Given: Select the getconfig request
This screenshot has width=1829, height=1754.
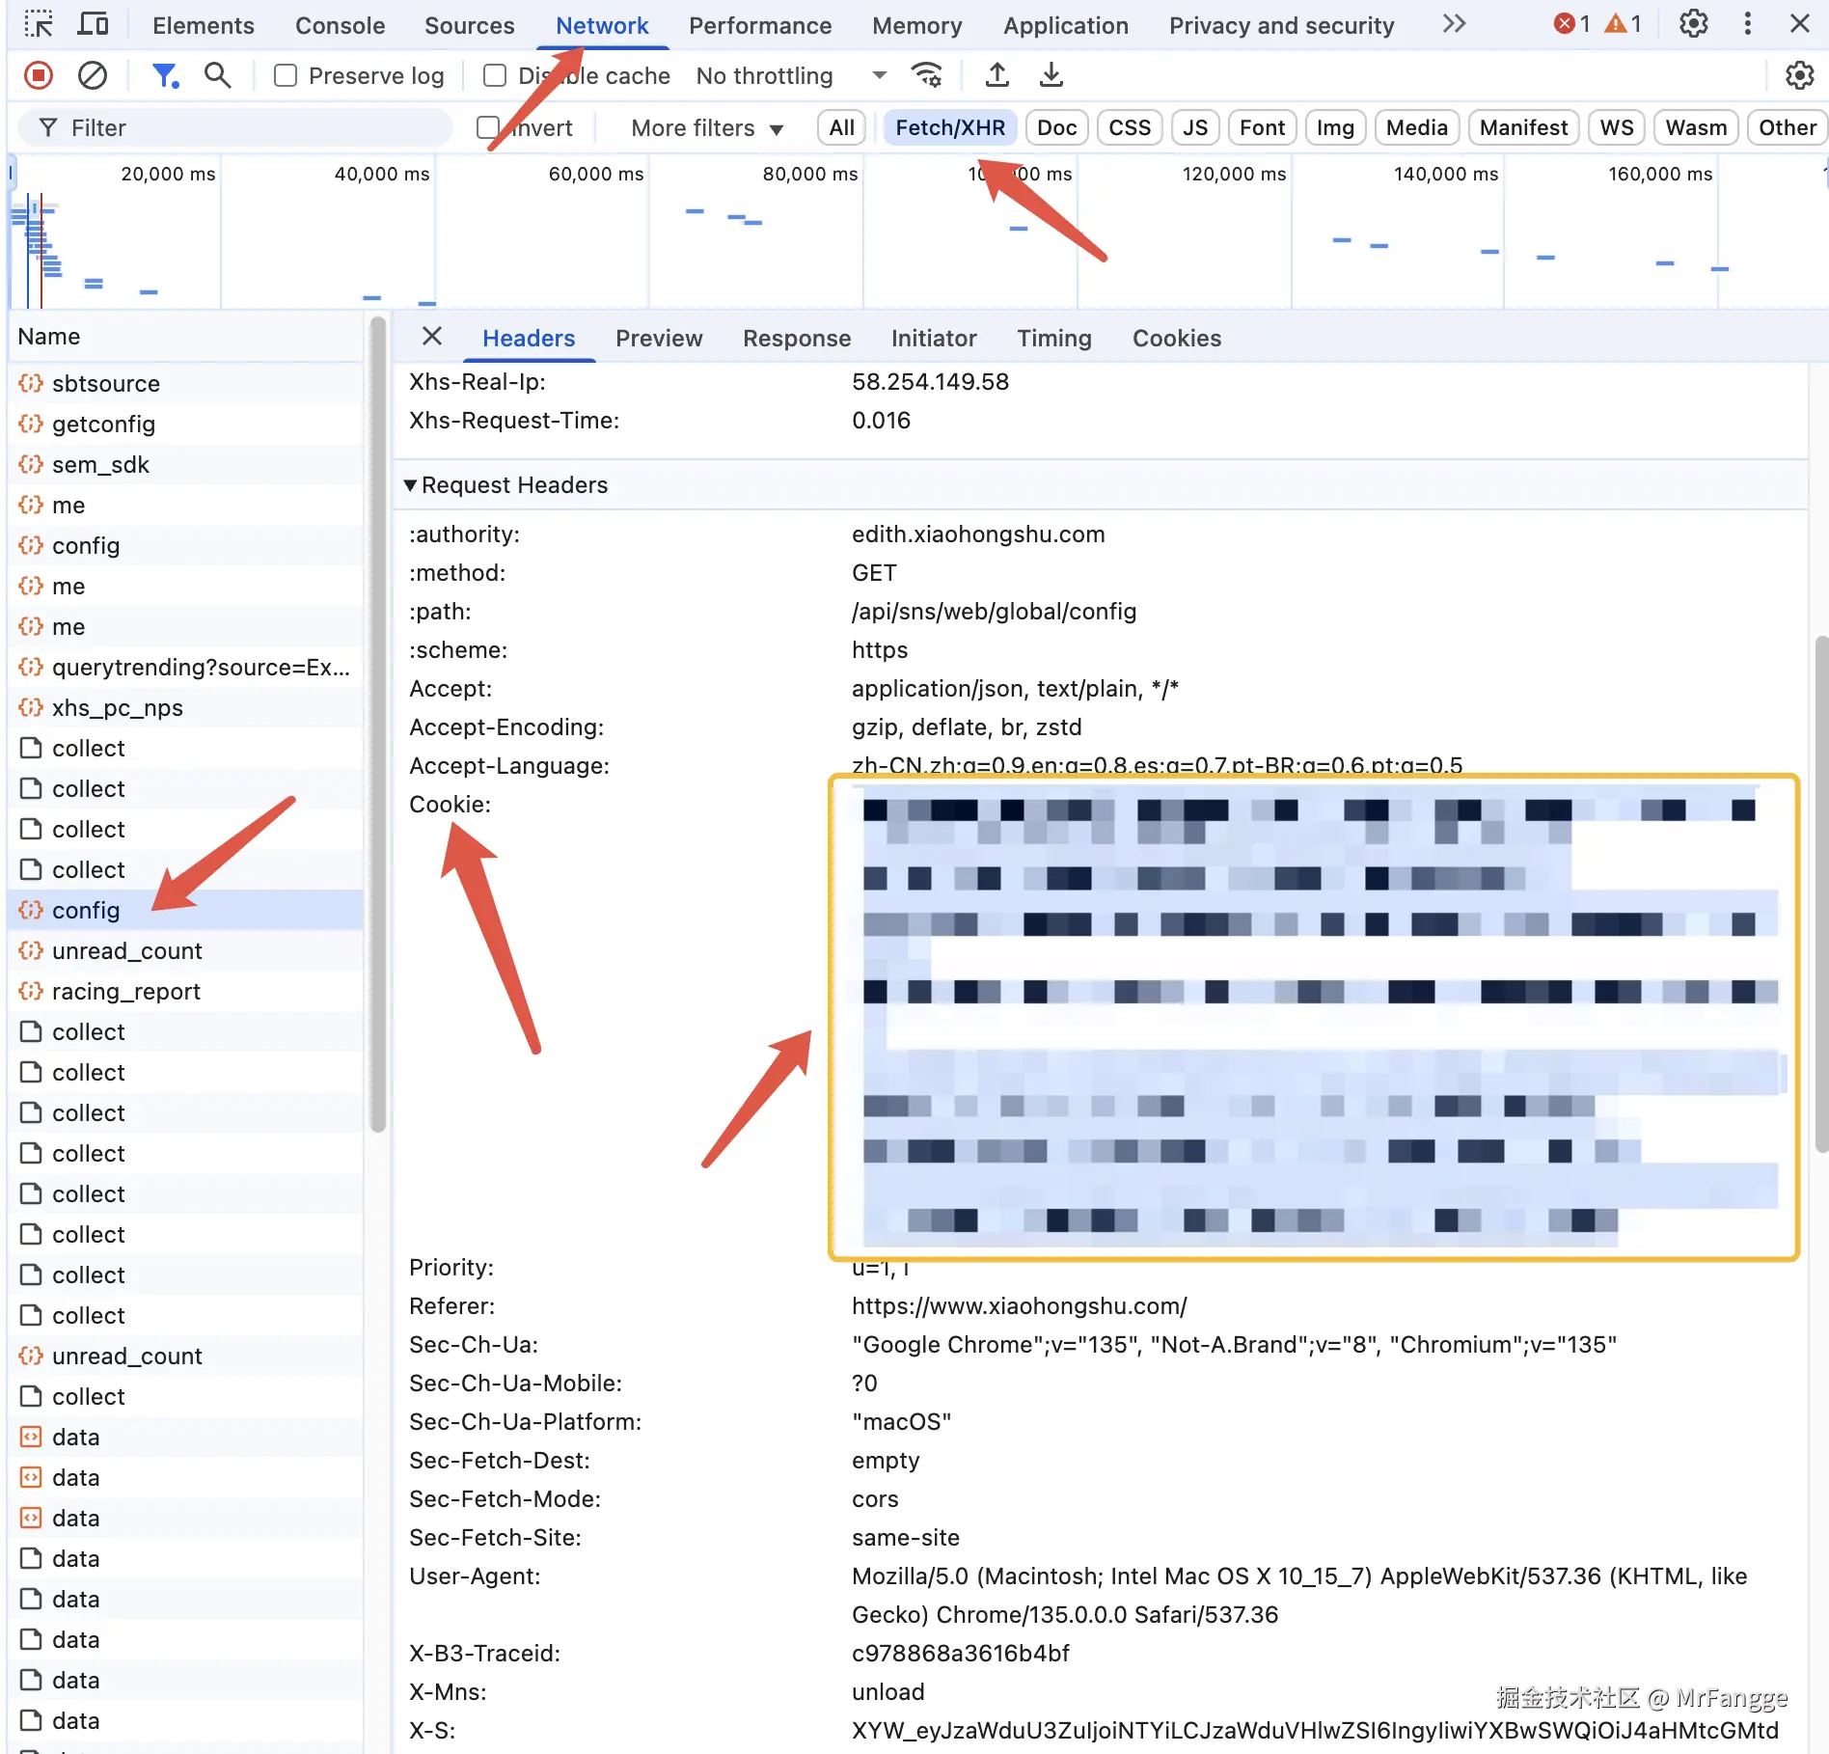Looking at the screenshot, I should tap(186, 424).
